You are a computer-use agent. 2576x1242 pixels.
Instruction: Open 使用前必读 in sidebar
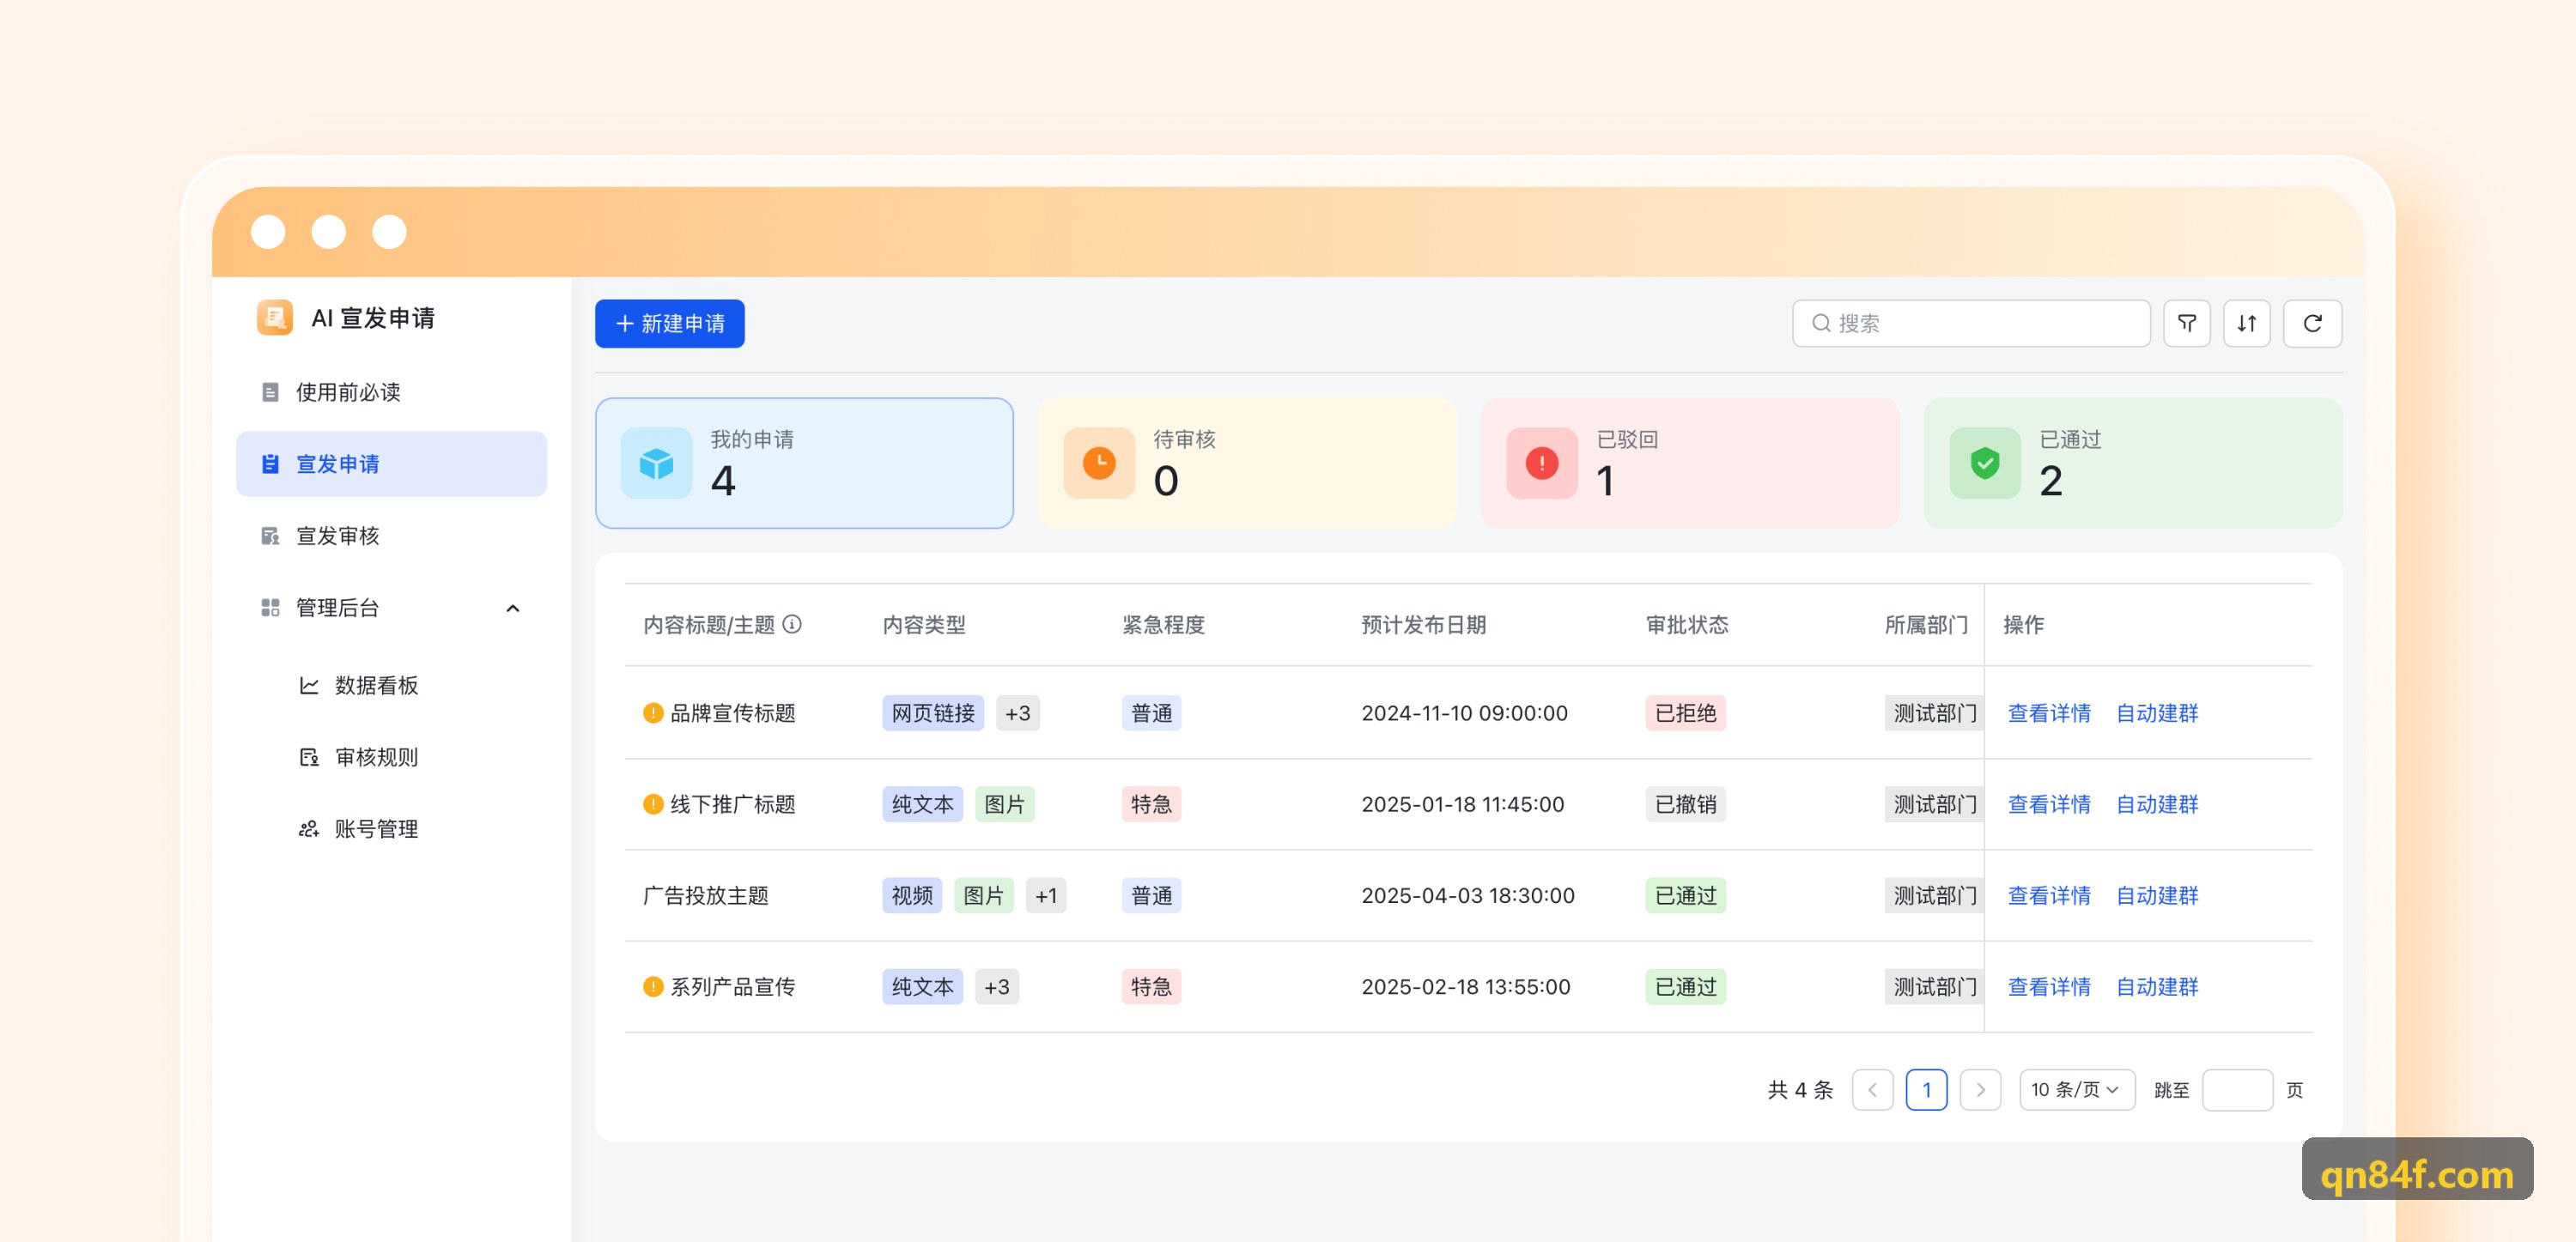(x=391, y=391)
